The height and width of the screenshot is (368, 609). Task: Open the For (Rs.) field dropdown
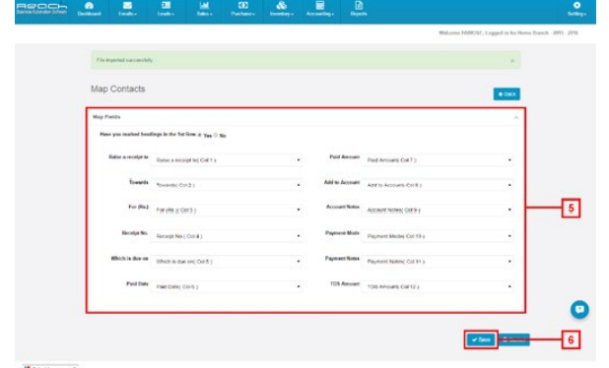coord(227,210)
